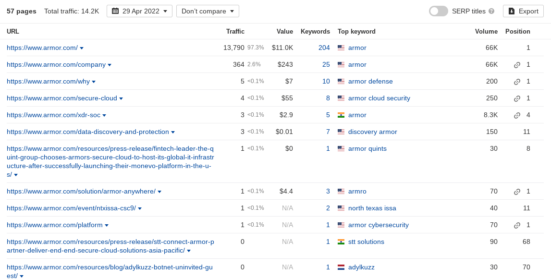
Task: Click the Netherlands flag next to adylkuzz
Action: click(x=341, y=267)
